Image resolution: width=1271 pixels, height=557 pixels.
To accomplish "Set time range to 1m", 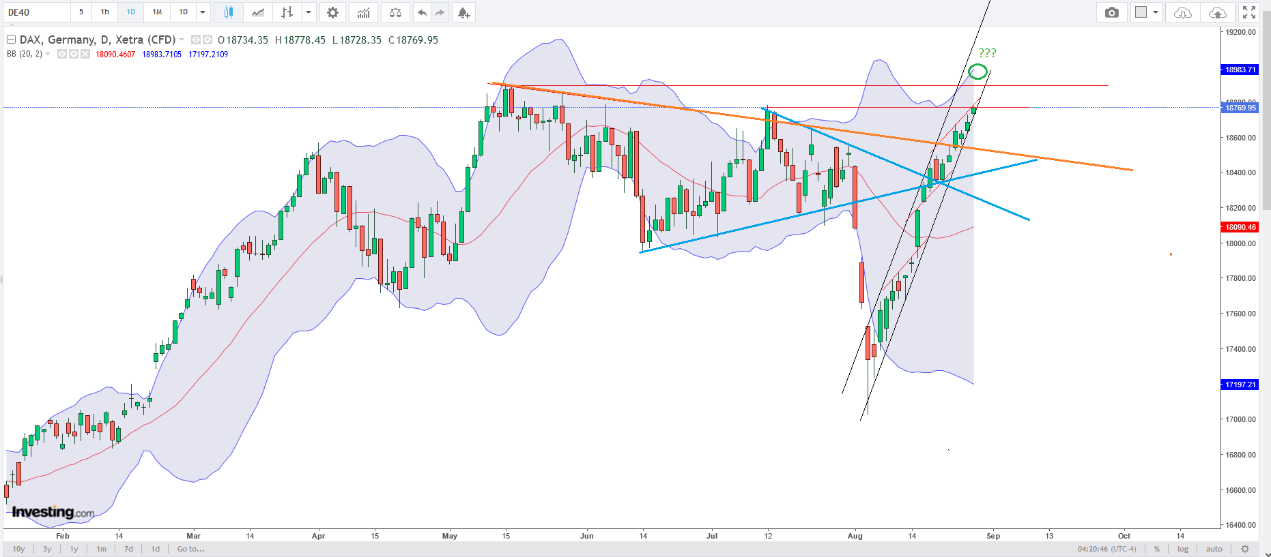I will point(101,549).
